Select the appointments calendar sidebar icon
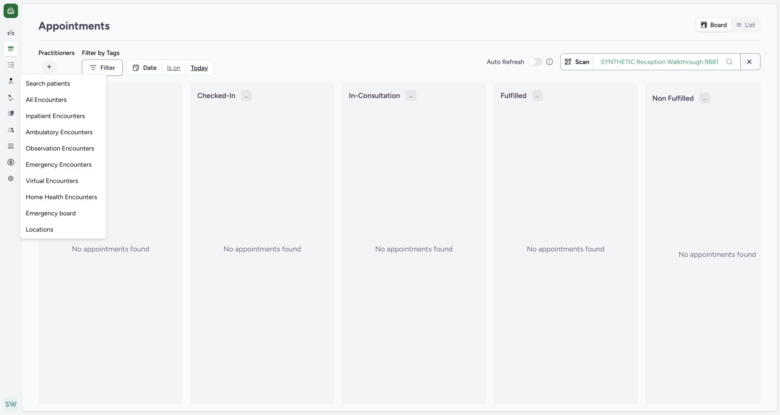 (11, 49)
